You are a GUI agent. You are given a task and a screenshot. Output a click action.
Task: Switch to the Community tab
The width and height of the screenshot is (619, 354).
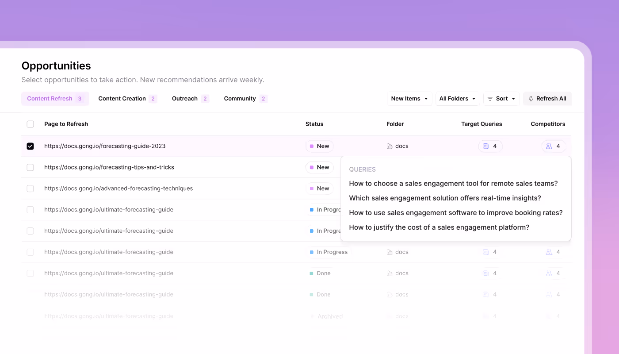pyautogui.click(x=245, y=99)
